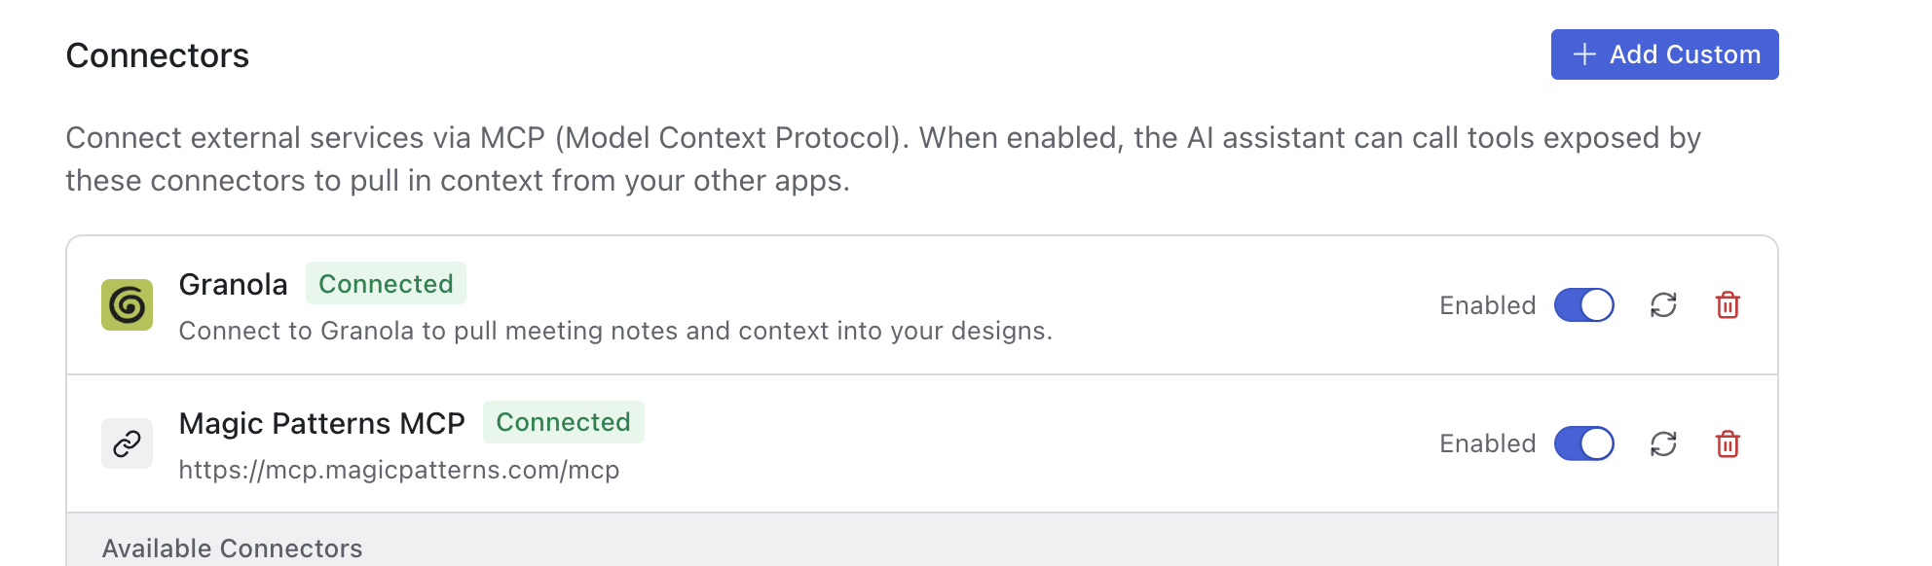Click the Granola spiral logo icon
This screenshot has width=1932, height=566.
(128, 305)
